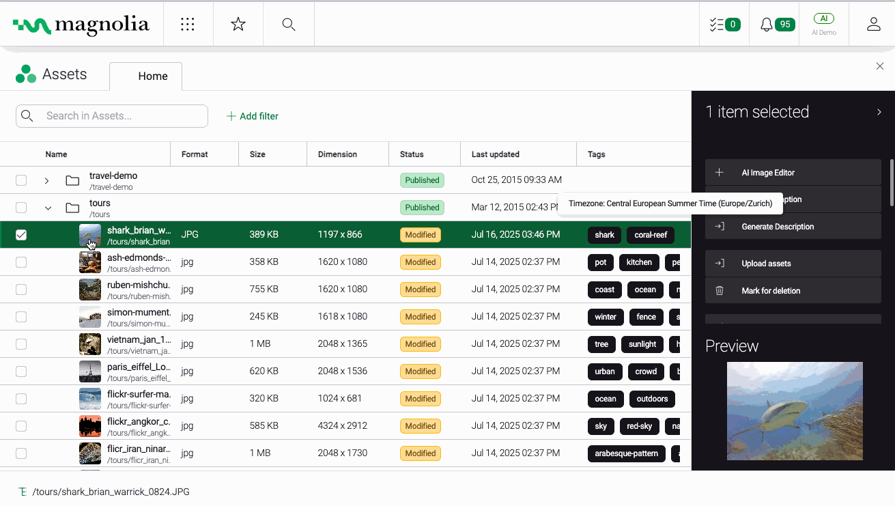Select checkbox for paris_eiffel asset

[21, 371]
